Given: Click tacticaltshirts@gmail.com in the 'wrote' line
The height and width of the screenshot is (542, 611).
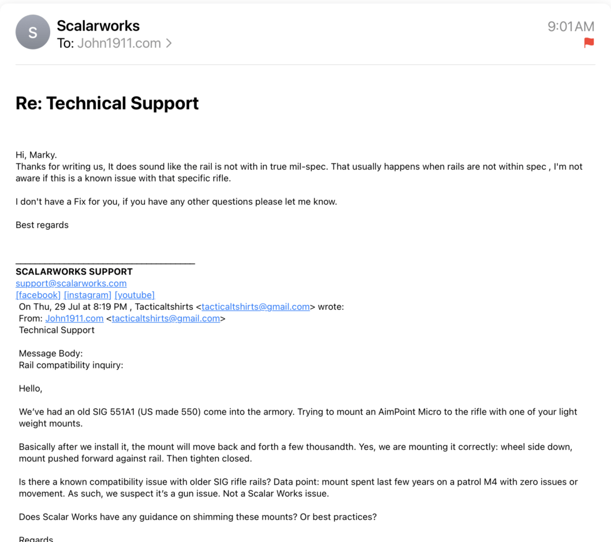Looking at the screenshot, I should (x=255, y=307).
